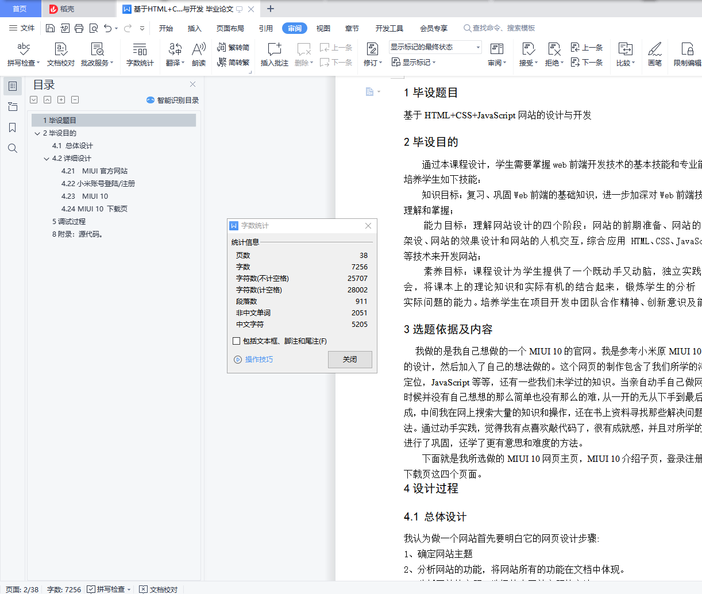Open the search panel in sidebar
The height and width of the screenshot is (594, 702).
(12, 148)
